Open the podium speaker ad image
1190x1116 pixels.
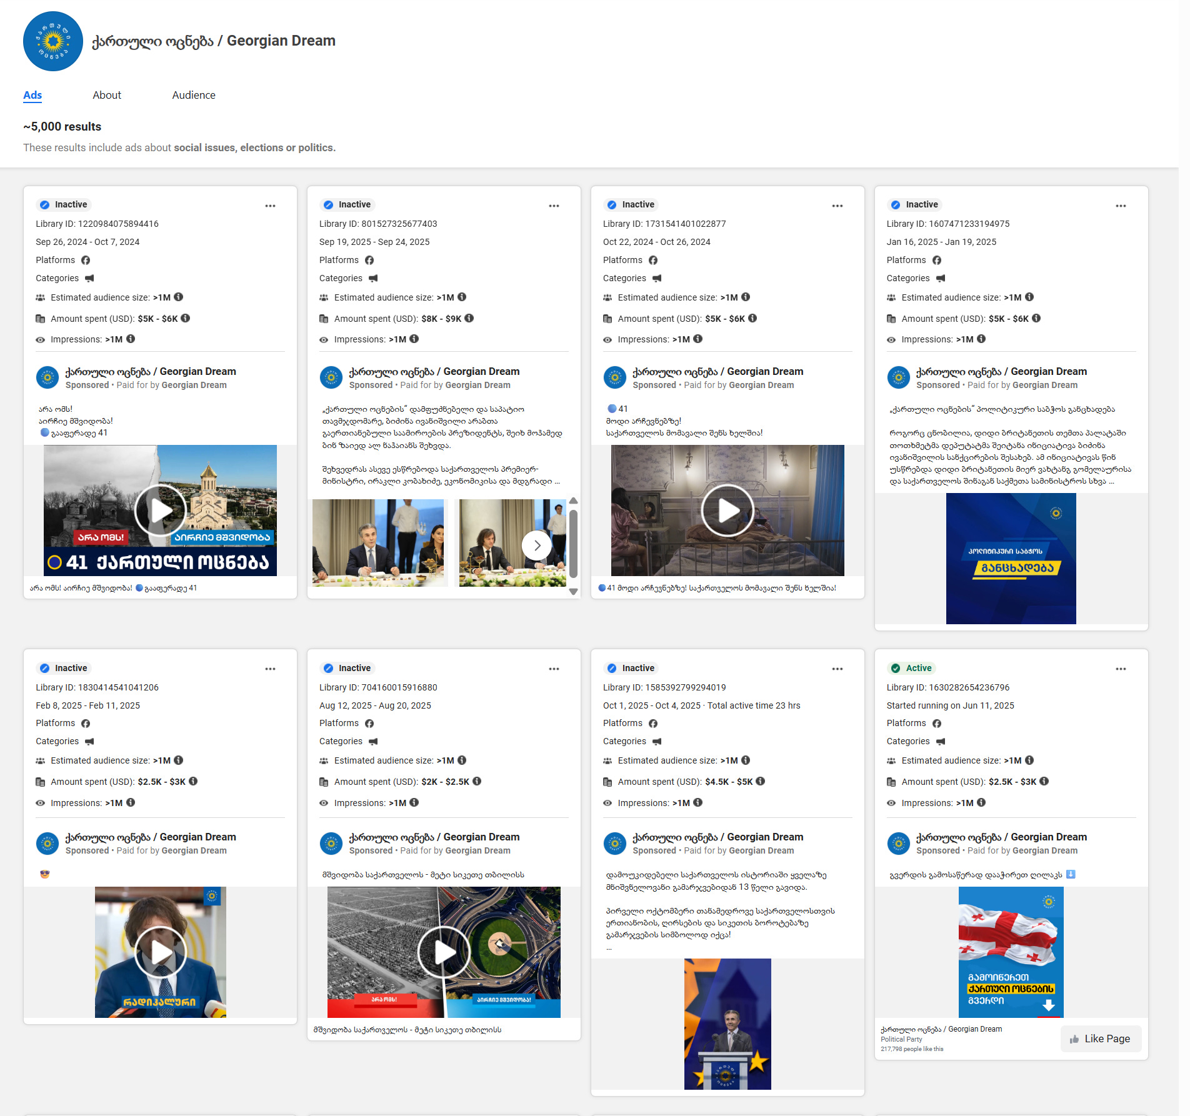(727, 1024)
